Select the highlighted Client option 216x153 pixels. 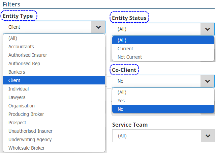pos(14,80)
